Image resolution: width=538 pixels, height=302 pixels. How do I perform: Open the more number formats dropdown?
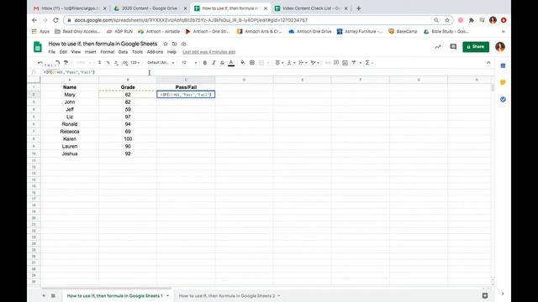click(135, 63)
